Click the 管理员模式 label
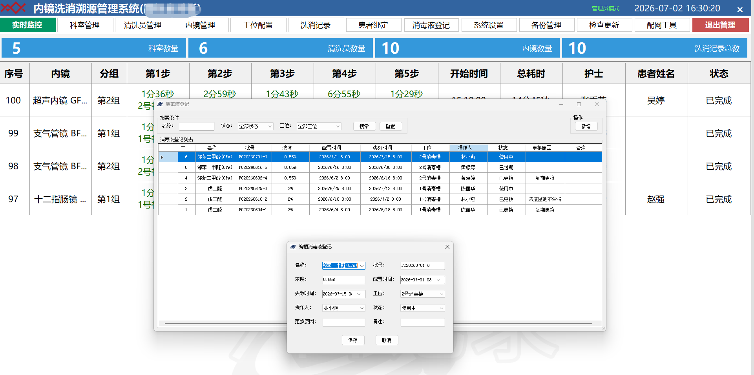This screenshot has height=375, width=754. tap(606, 8)
